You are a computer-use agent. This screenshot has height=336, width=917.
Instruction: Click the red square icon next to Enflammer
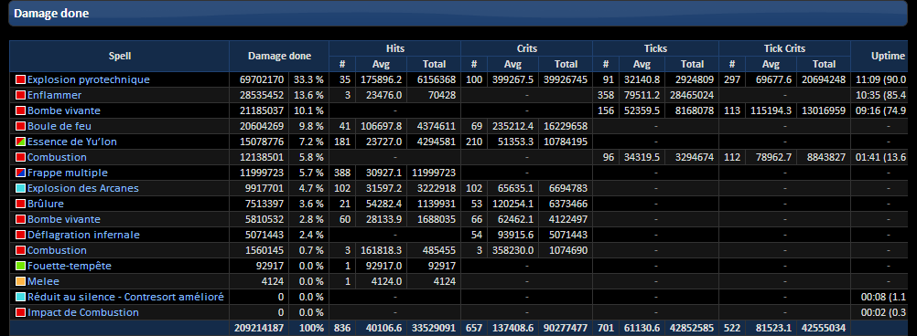[x=20, y=95]
